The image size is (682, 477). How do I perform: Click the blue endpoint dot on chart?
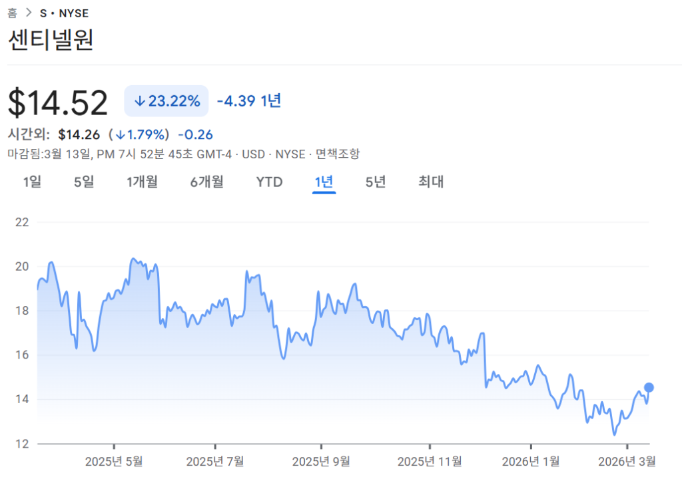coord(649,387)
